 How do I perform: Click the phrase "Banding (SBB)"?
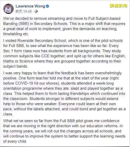point(16,24)
